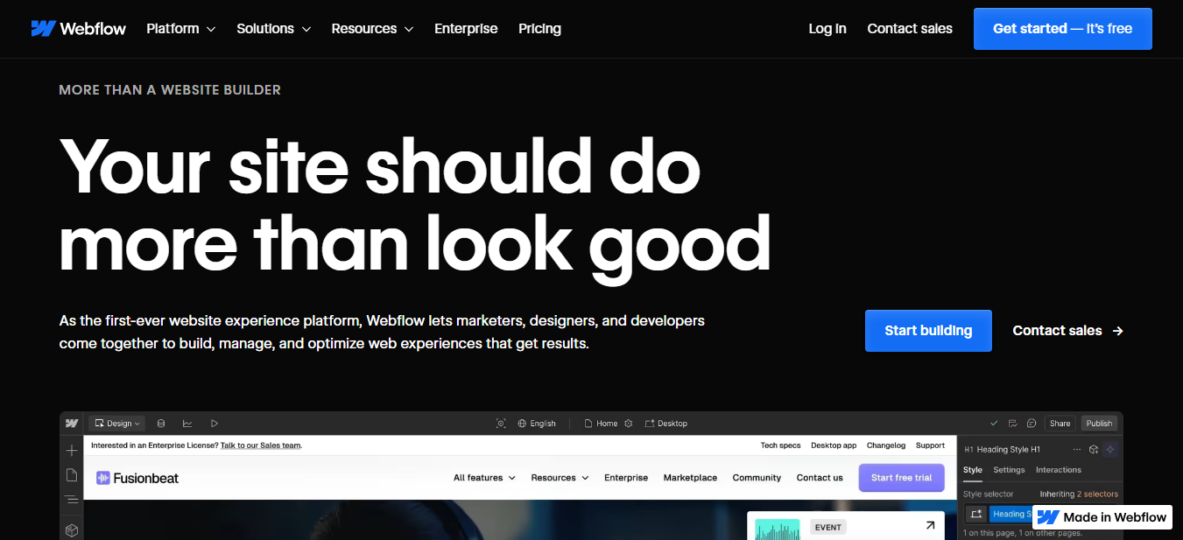Click the Insights chart icon in designer toolbar

pos(187,424)
